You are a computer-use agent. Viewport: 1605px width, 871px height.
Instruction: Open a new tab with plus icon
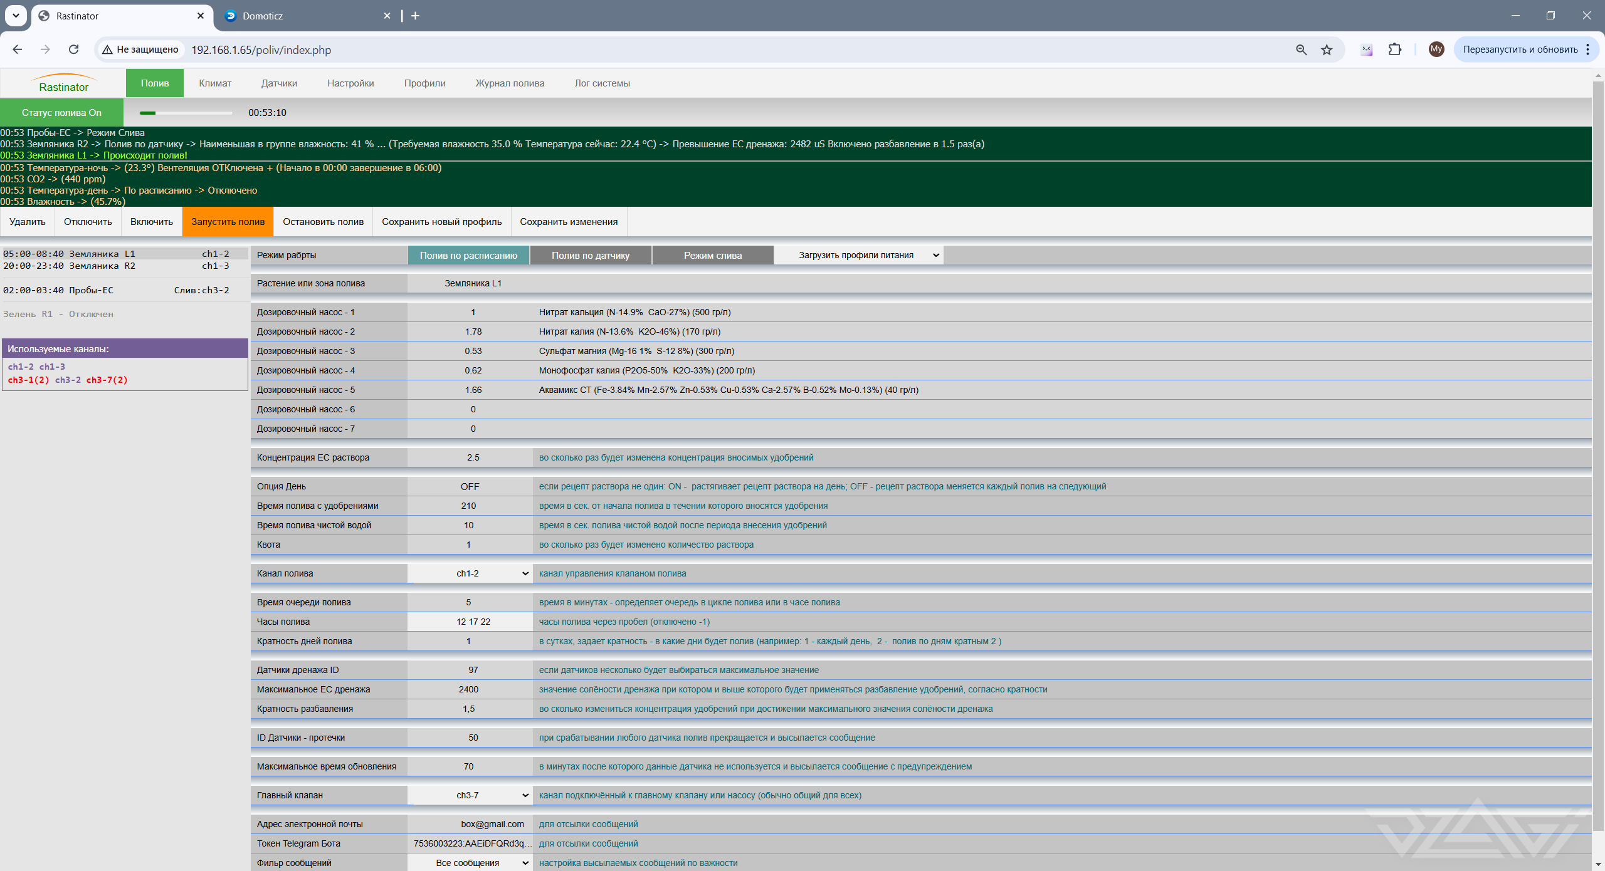click(x=415, y=16)
